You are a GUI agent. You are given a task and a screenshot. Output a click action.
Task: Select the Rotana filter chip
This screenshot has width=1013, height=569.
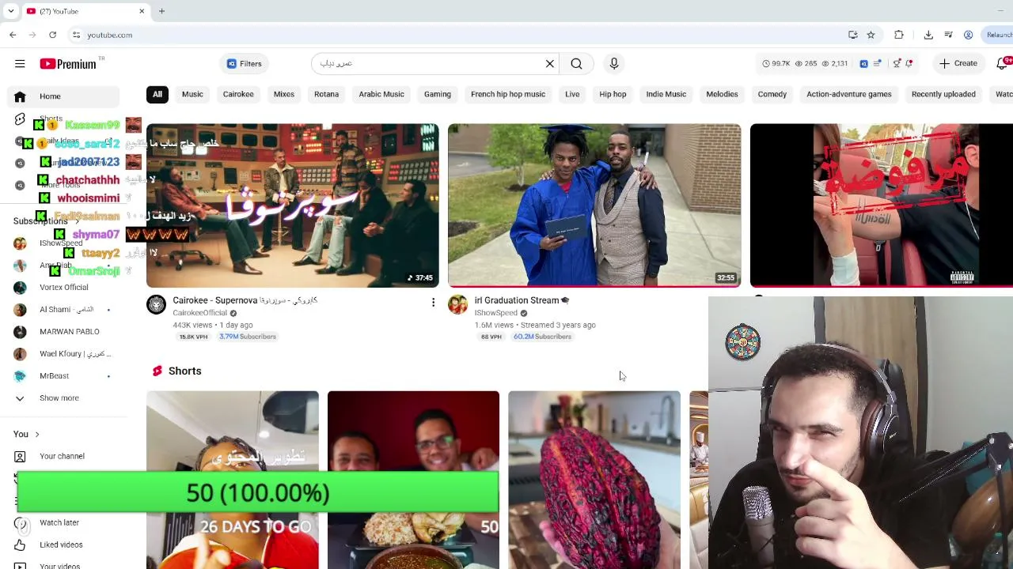pyautogui.click(x=326, y=94)
